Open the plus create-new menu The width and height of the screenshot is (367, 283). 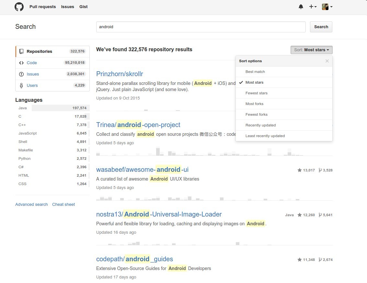point(313,6)
